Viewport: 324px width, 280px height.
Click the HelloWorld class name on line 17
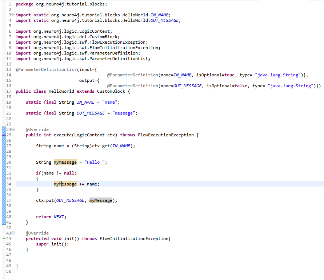tap(61, 91)
